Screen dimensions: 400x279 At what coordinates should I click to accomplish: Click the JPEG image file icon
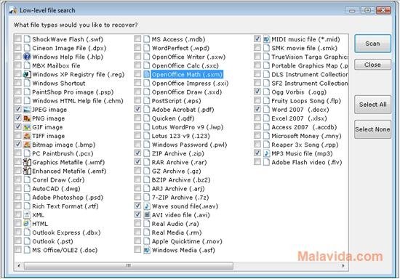point(27,110)
